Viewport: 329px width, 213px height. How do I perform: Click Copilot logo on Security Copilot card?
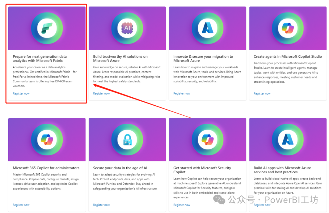pos(207,140)
